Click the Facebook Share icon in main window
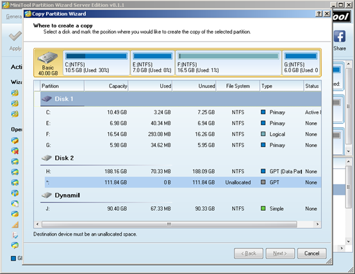The image size is (355, 274). click(x=340, y=36)
